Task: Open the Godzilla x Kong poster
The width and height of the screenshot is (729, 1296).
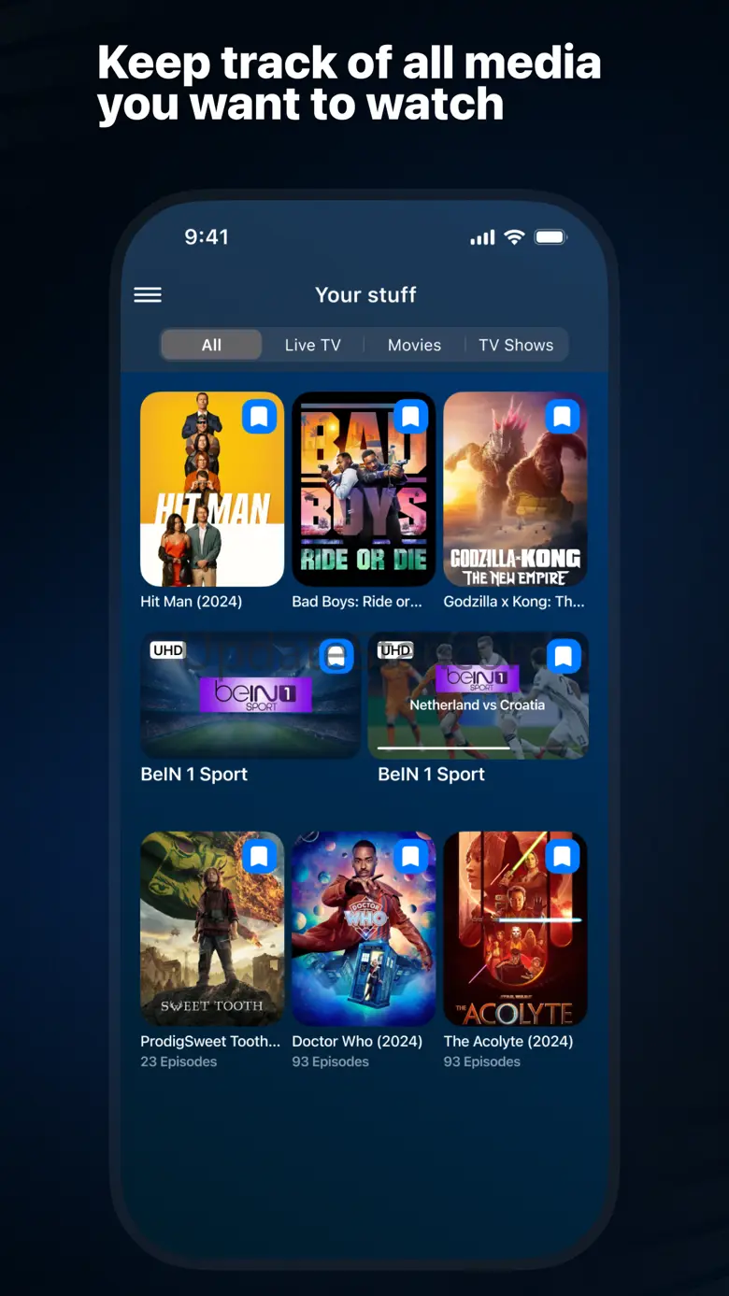Action: [515, 489]
